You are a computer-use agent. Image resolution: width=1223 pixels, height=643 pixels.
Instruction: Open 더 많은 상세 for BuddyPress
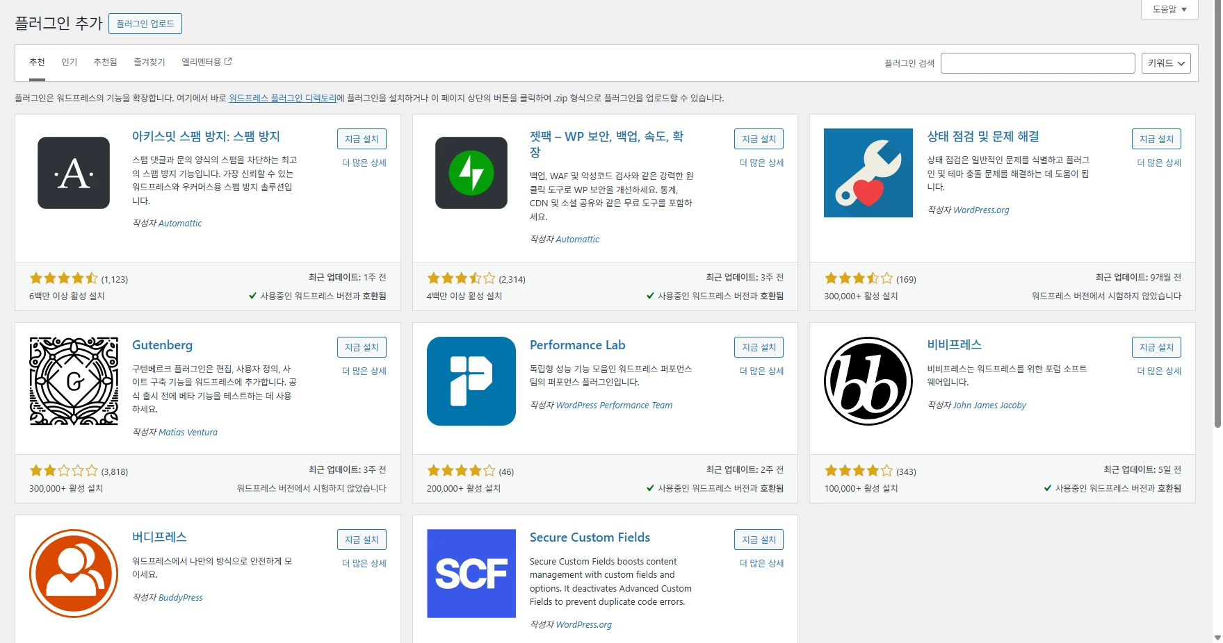coord(364,563)
